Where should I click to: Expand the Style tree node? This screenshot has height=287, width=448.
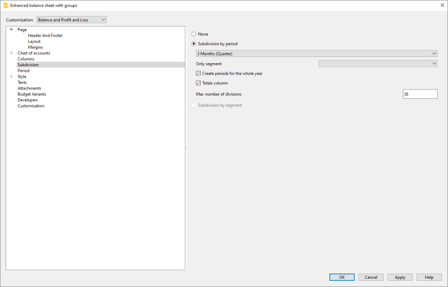coord(11,77)
